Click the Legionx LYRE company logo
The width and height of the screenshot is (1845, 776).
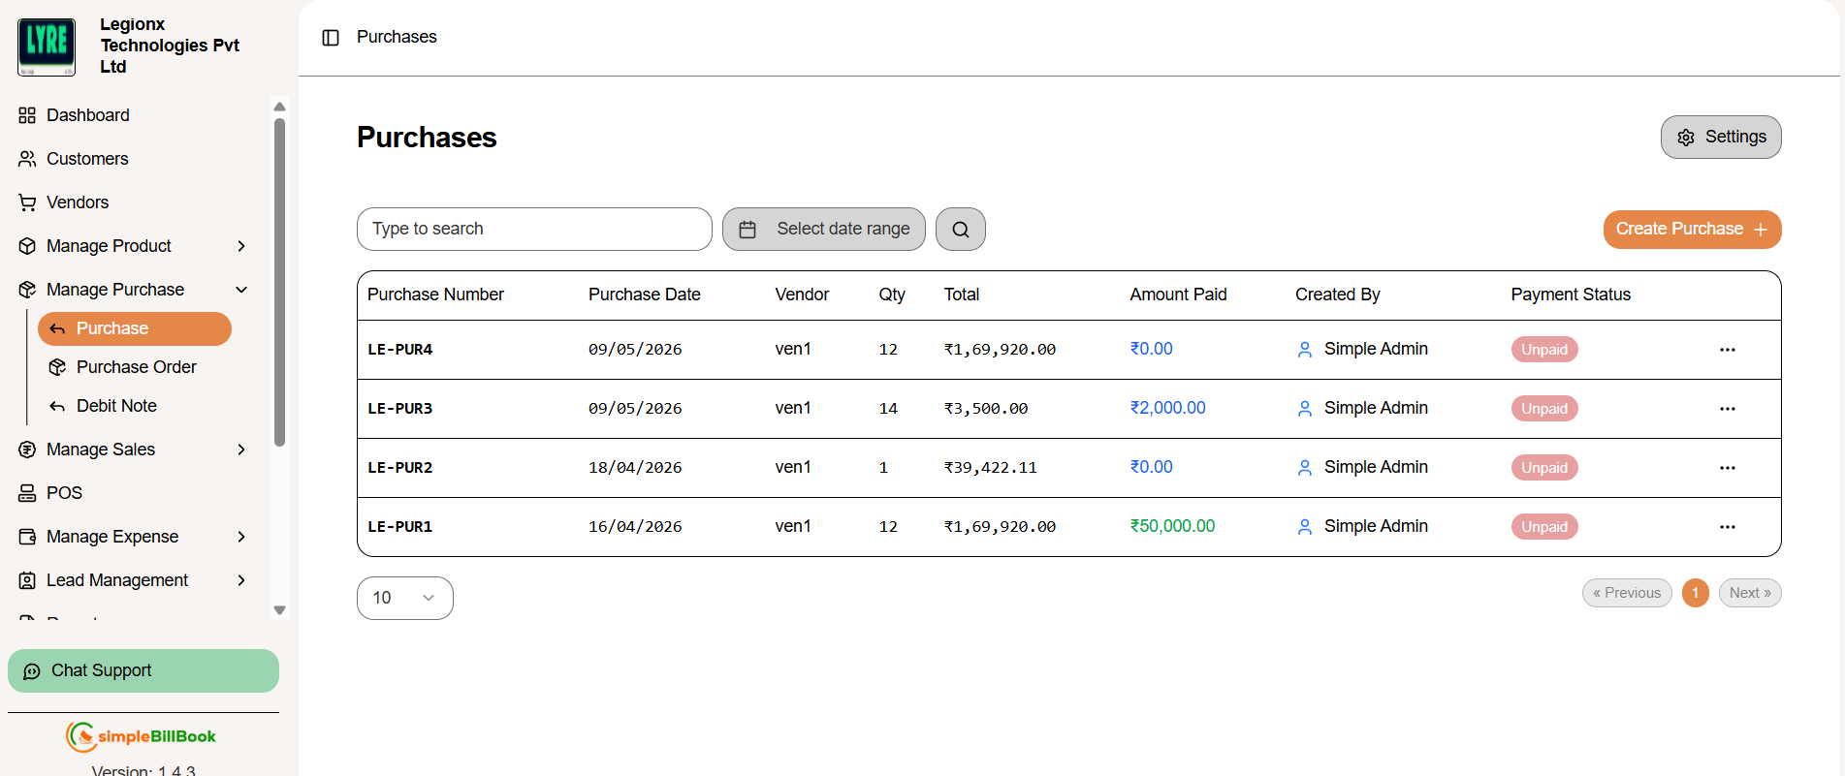[x=47, y=47]
